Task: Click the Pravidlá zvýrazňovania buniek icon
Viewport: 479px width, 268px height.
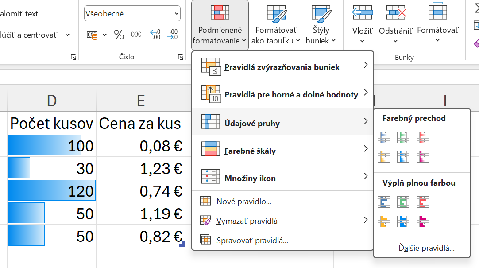Action: coord(211,66)
